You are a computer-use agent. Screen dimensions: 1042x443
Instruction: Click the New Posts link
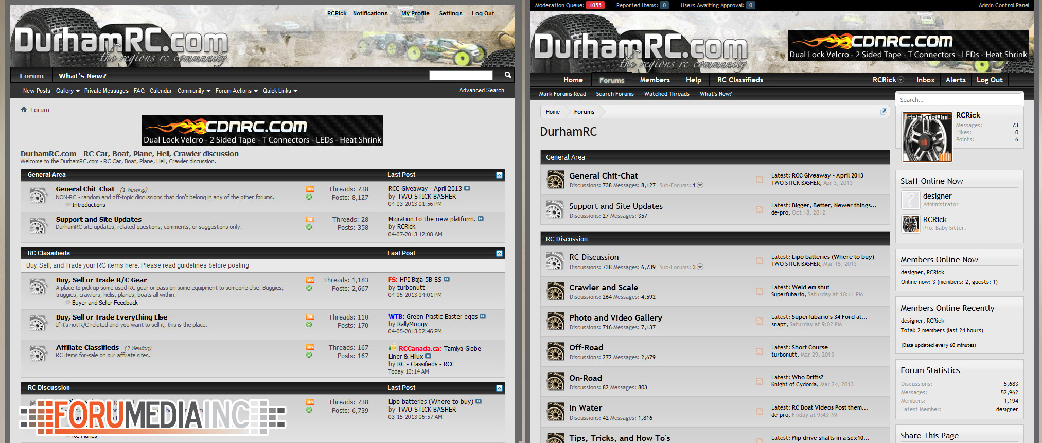(x=37, y=91)
